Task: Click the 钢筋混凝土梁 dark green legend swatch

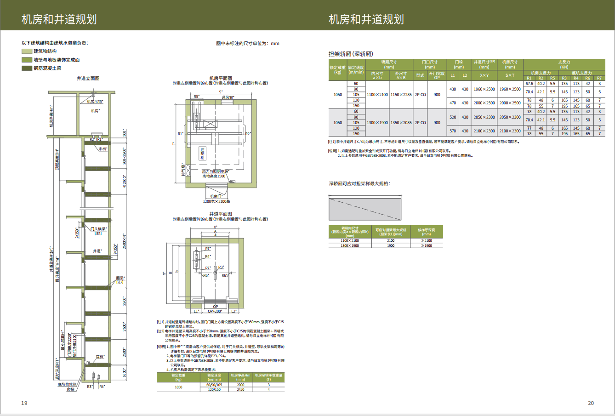Action: [27, 68]
